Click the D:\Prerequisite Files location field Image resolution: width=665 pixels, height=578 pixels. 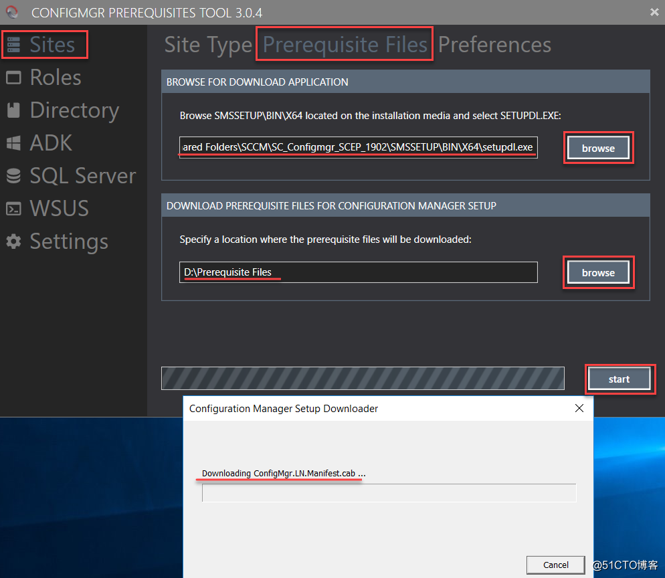[x=359, y=272]
